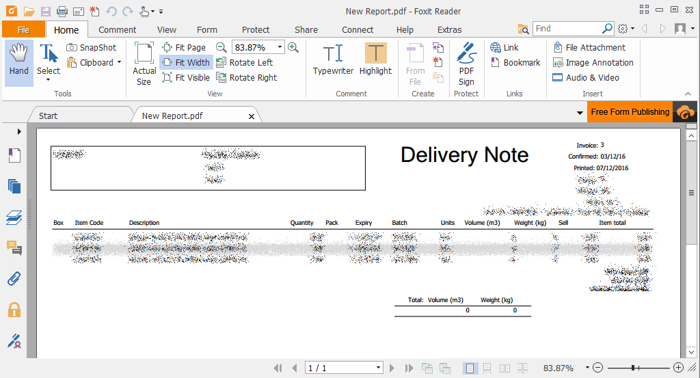Switch to the Comment ribbon tab

click(x=117, y=30)
